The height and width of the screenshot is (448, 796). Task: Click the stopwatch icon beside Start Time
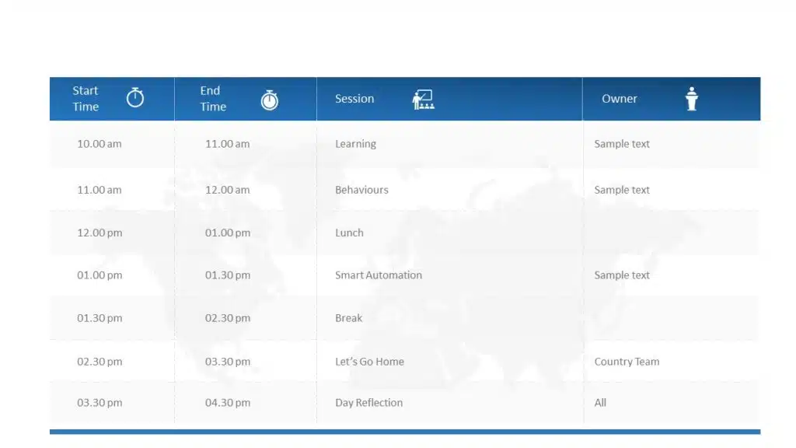click(x=135, y=98)
